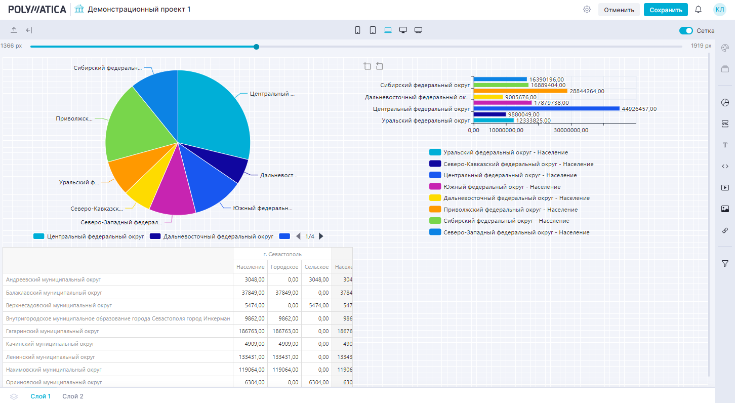The width and height of the screenshot is (735, 403).
Task: Click the canvas width slider handle
Action: [256, 47]
